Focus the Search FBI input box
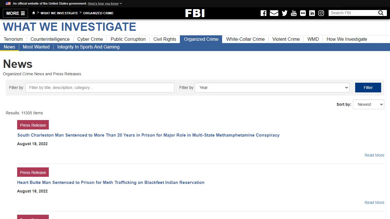This screenshot has height=219, width=390. click(x=353, y=13)
